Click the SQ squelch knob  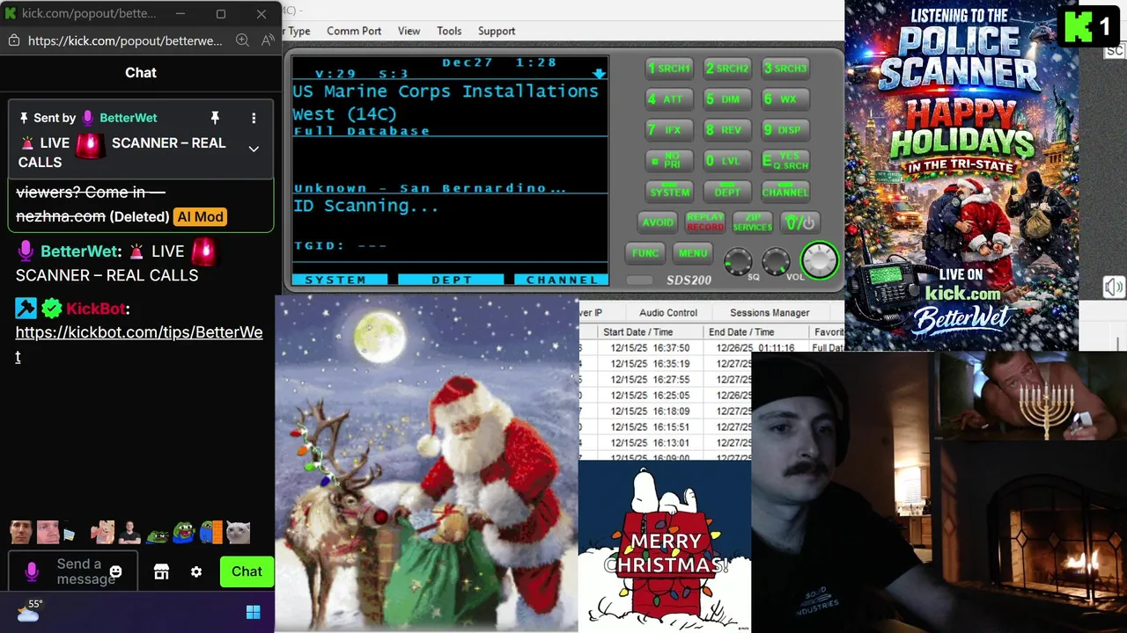tap(738, 261)
